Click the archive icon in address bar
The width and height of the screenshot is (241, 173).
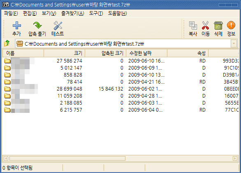point(20,44)
